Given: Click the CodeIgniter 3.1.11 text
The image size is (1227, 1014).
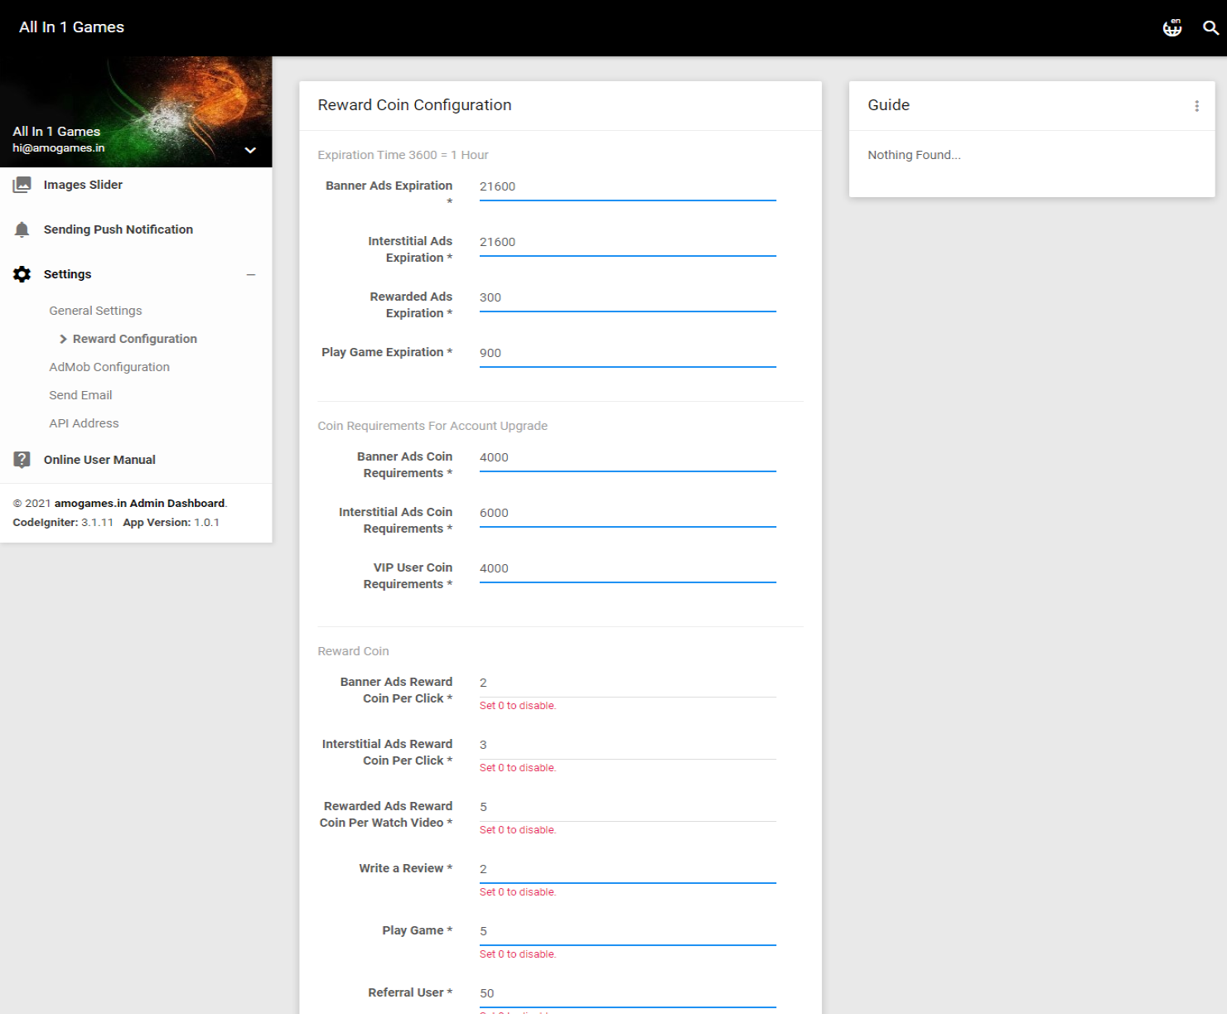Looking at the screenshot, I should pos(63,523).
